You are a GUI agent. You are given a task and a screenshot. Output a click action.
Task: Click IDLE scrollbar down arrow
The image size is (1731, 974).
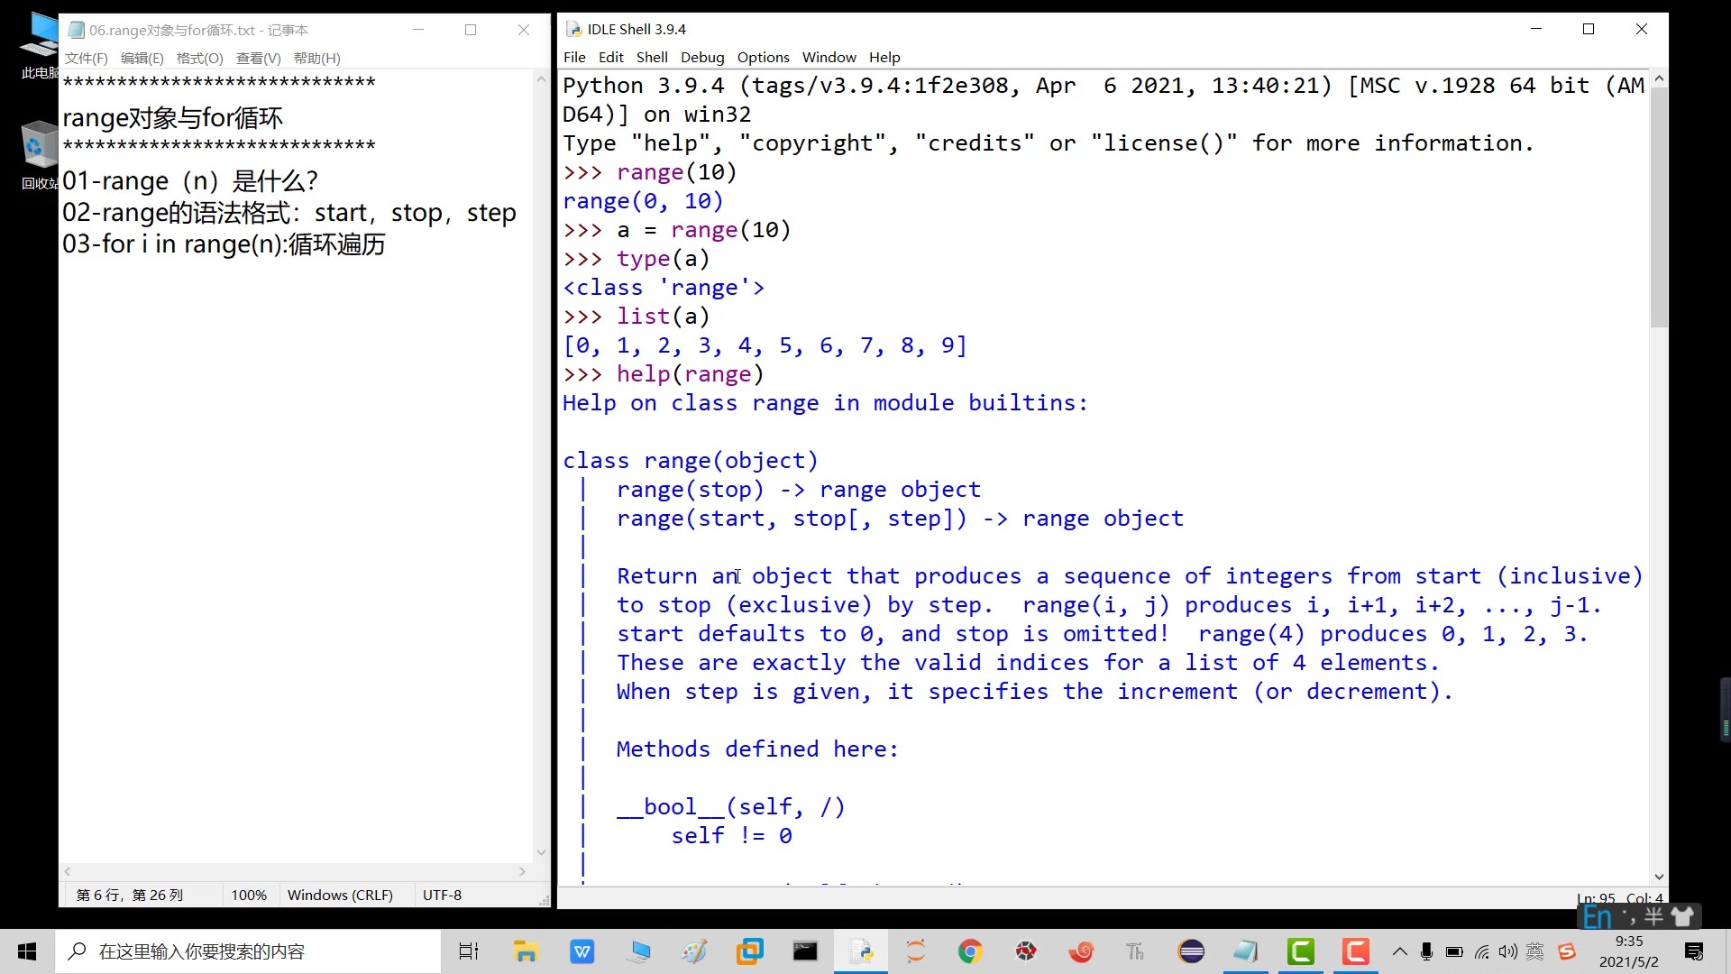tap(1659, 877)
